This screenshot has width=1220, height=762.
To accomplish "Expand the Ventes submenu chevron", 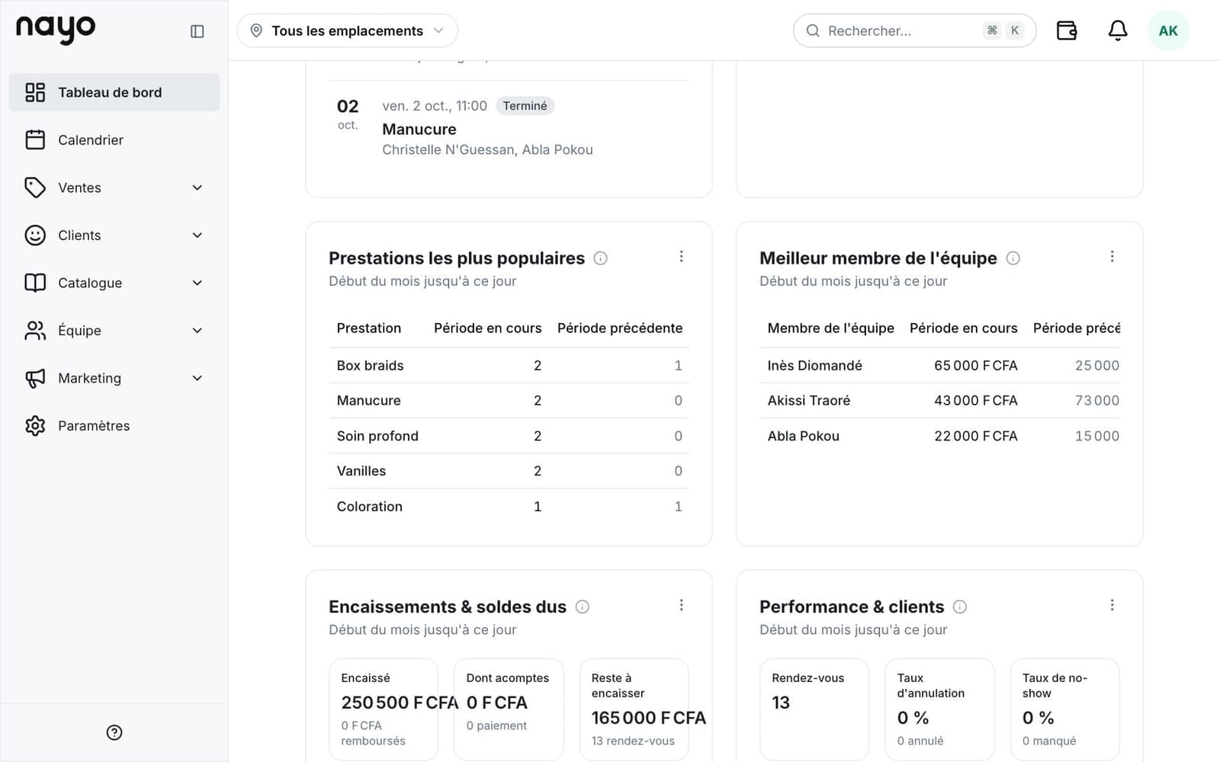I will click(x=197, y=187).
